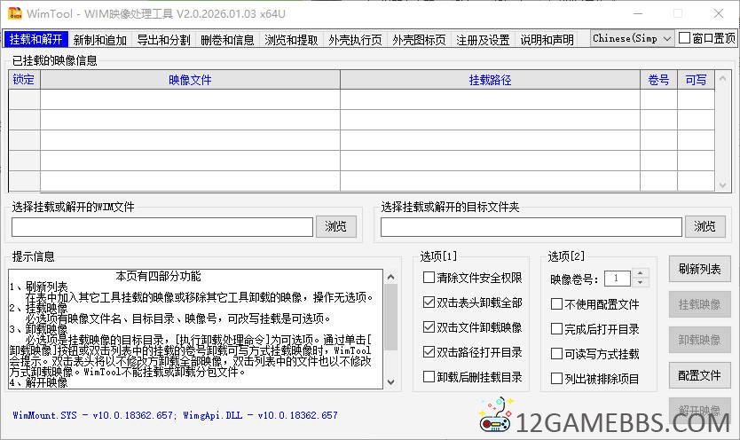The width and height of the screenshot is (740, 440).
Task: Decrease 映像卷号 with the spinner down arrow
Action: coord(641,283)
